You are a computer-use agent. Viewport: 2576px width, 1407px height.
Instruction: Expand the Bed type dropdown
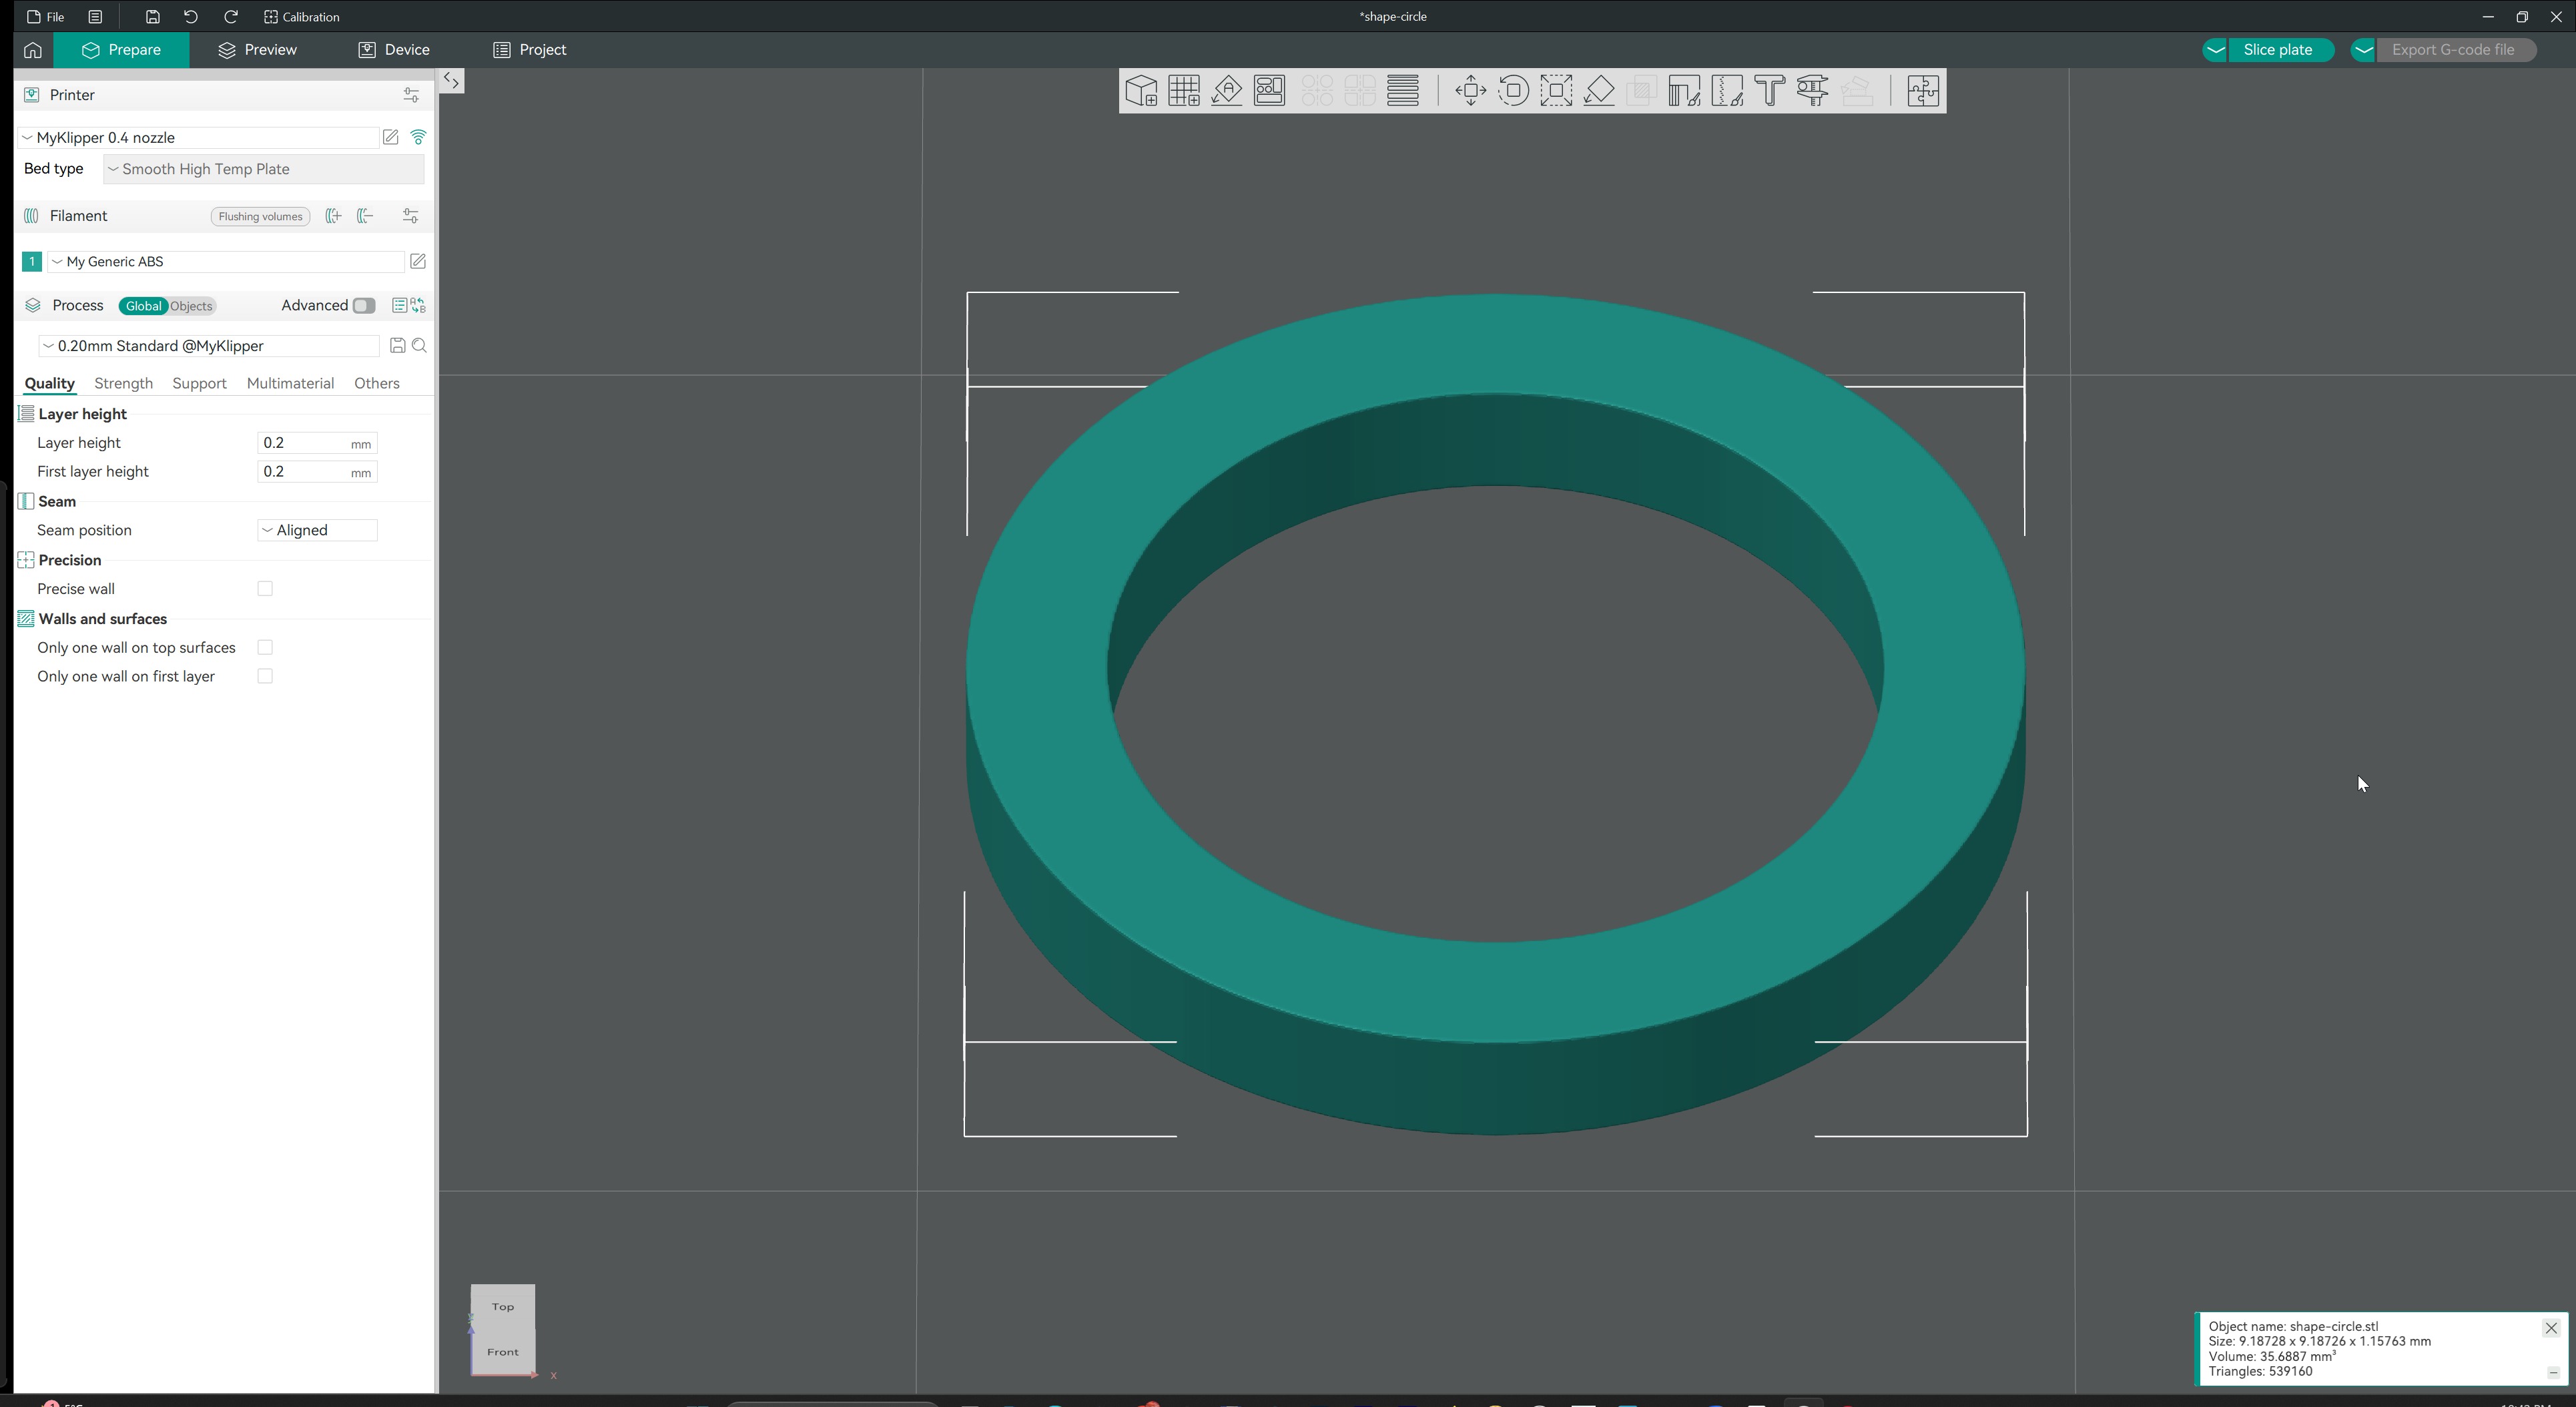click(x=264, y=169)
